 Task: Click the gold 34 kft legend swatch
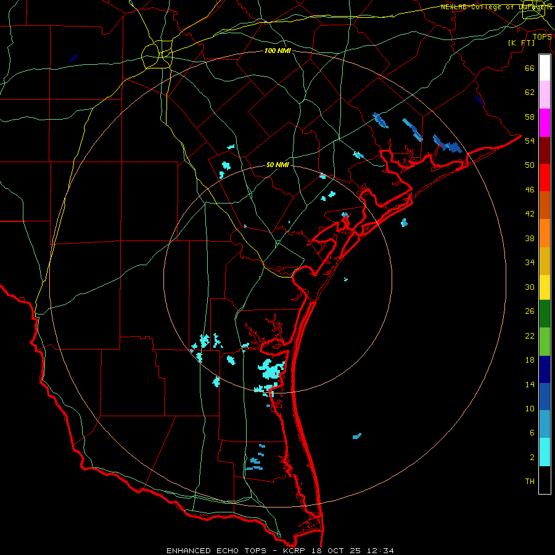coord(545,261)
